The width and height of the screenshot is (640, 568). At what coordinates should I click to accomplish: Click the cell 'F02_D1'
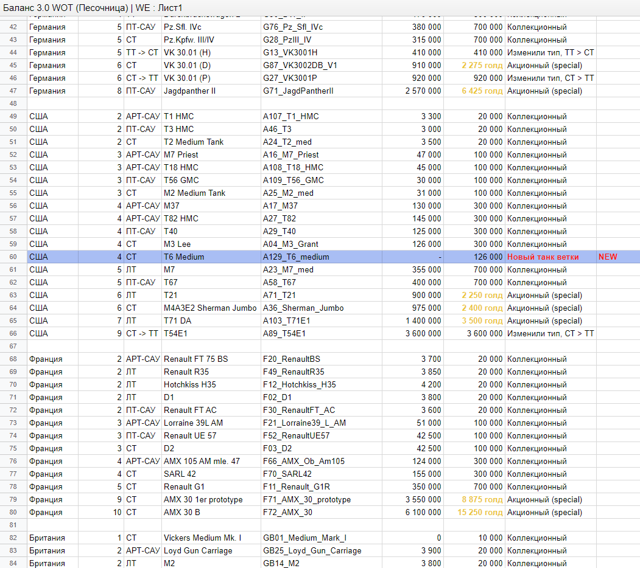point(322,398)
